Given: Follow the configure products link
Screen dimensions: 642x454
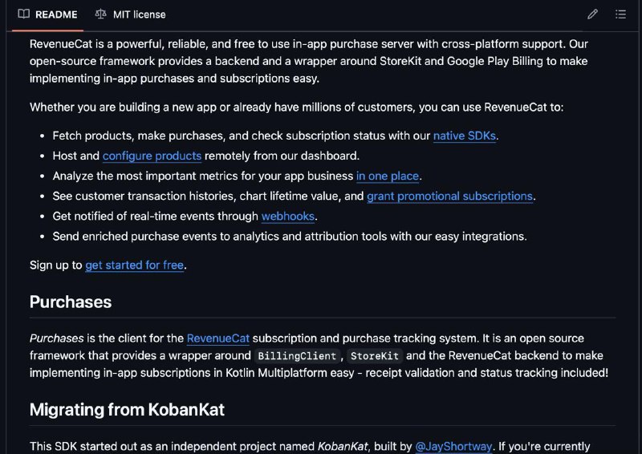Looking at the screenshot, I should pyautogui.click(x=152, y=156).
